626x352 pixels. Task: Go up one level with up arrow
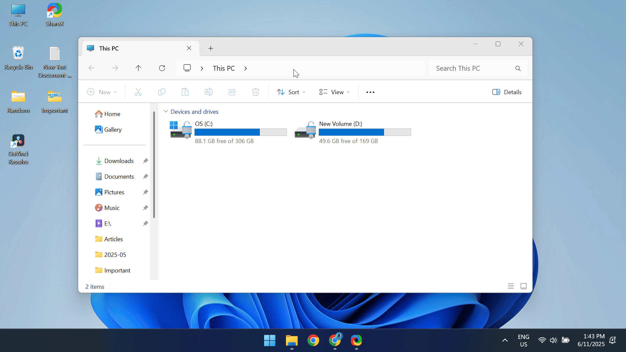click(138, 68)
